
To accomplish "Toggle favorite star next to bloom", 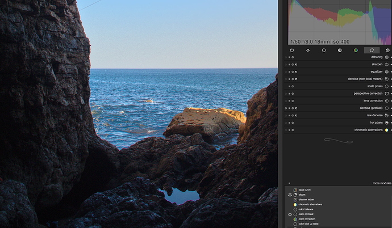I will coord(290,195).
